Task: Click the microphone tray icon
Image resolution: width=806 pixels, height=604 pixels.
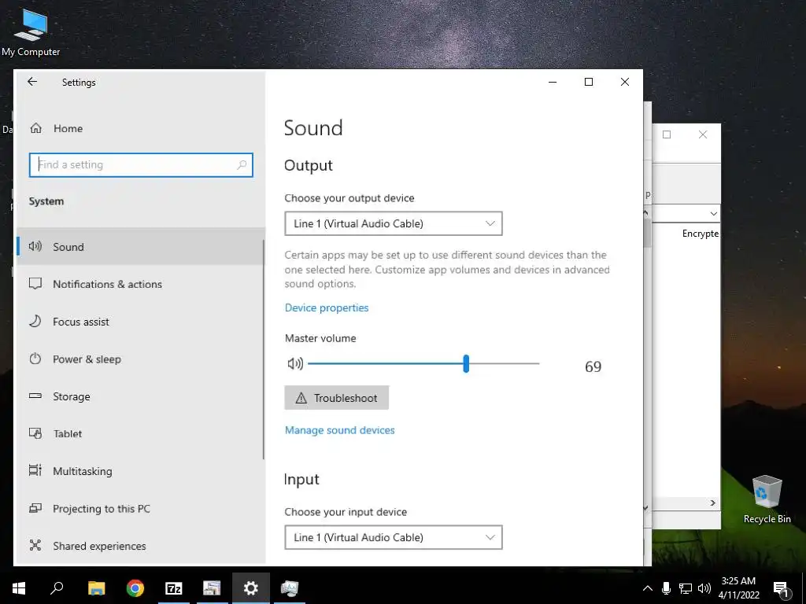Action: (666, 588)
